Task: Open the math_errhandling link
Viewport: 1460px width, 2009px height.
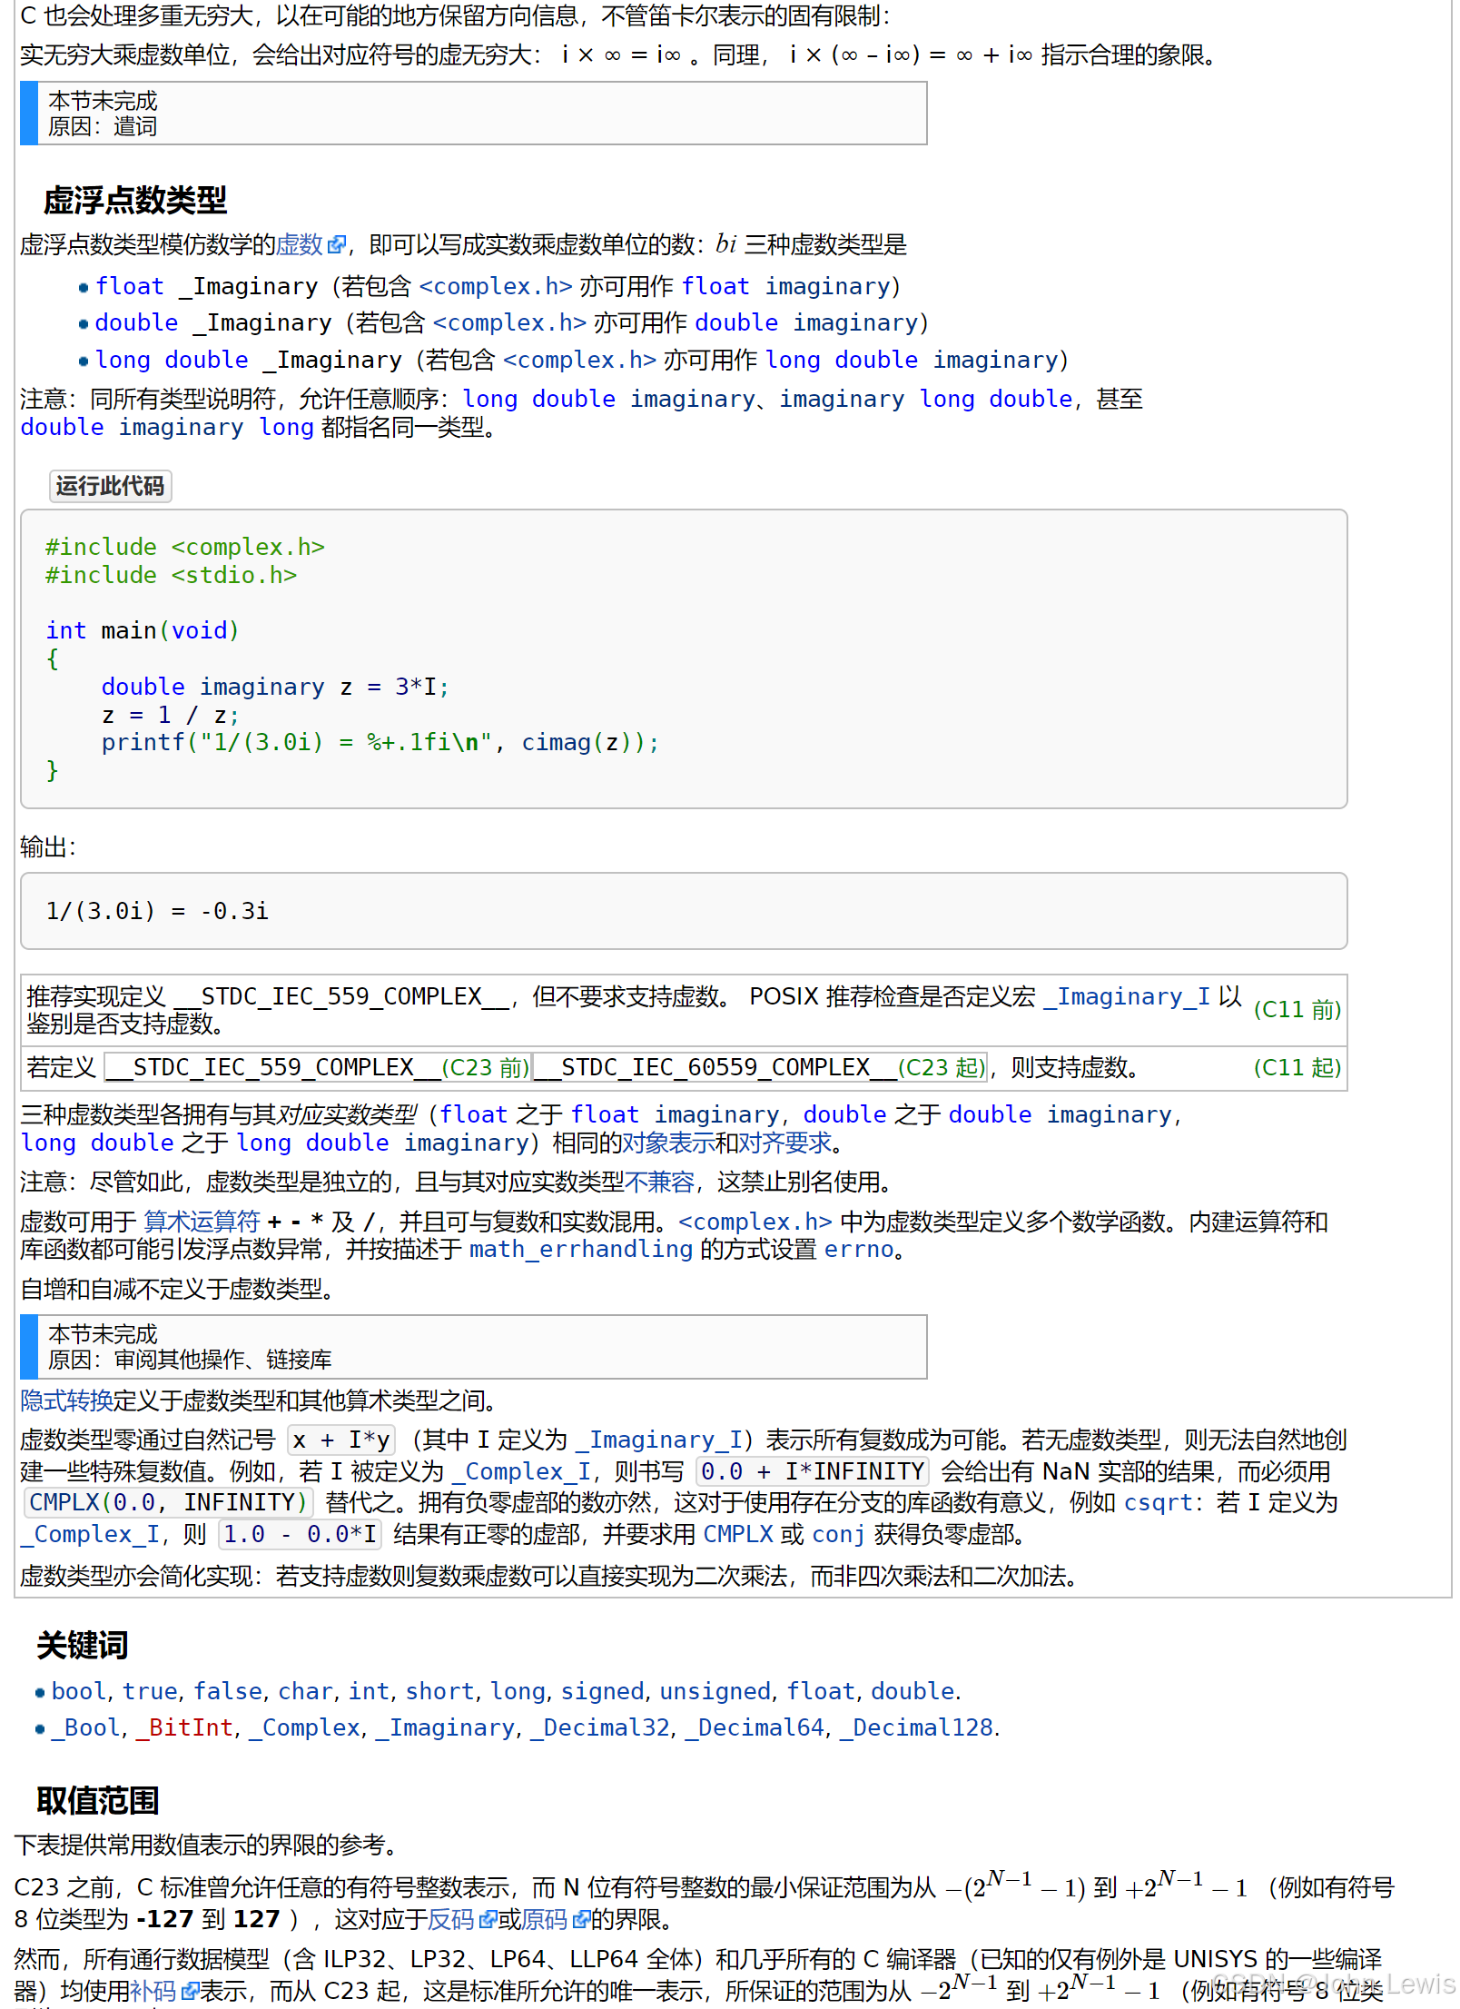Action: (581, 1249)
